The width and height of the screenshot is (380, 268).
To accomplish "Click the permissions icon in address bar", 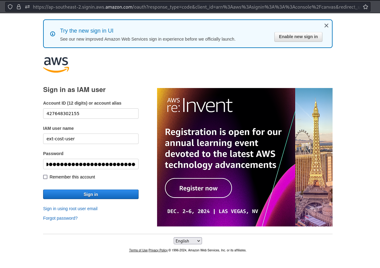I will pos(27,7).
